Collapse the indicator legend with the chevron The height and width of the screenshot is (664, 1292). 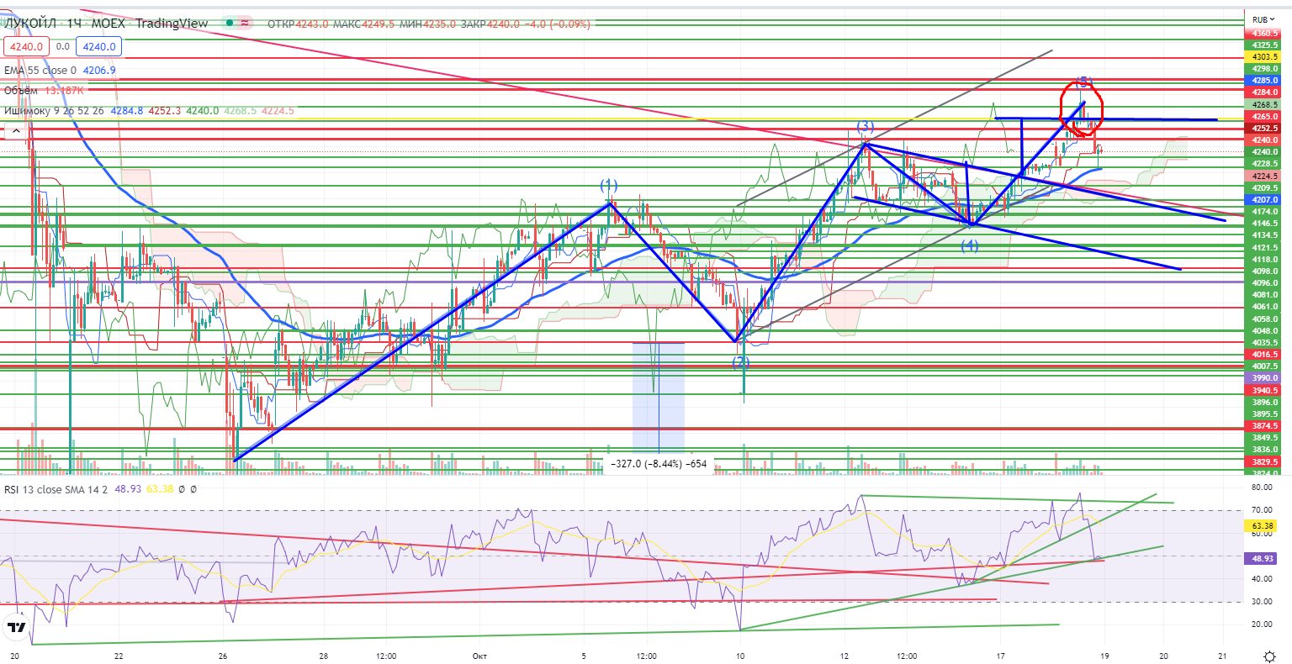click(13, 131)
